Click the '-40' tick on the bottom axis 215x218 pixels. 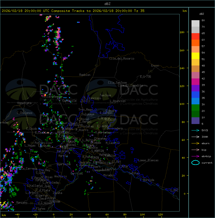[17, 215]
